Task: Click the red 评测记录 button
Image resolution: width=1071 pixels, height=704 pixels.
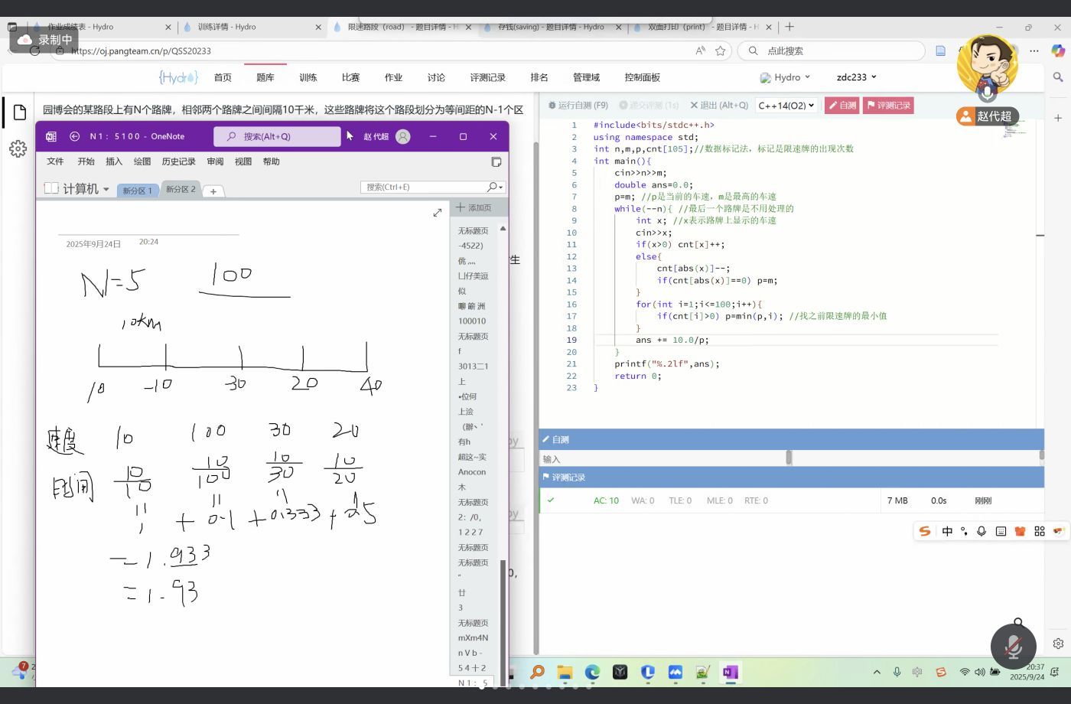Action: [x=888, y=106]
